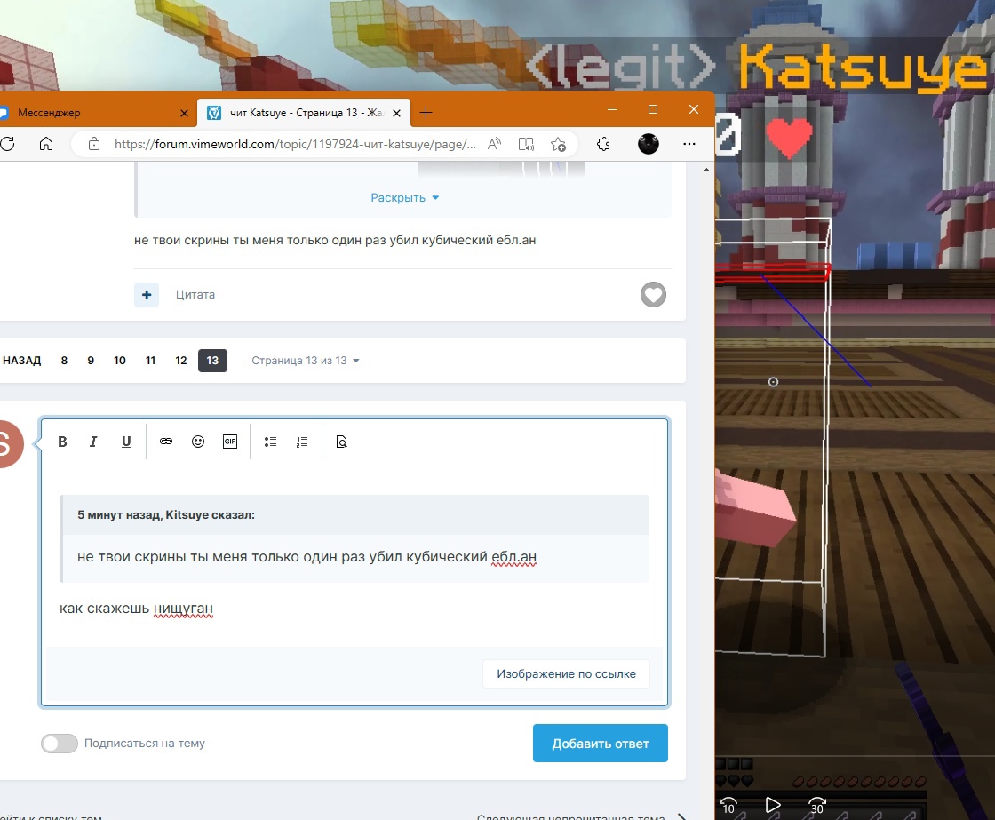Image resolution: width=995 pixels, height=820 pixels.
Task: Apply italic formatting in the editor toolbar
Action: point(93,442)
